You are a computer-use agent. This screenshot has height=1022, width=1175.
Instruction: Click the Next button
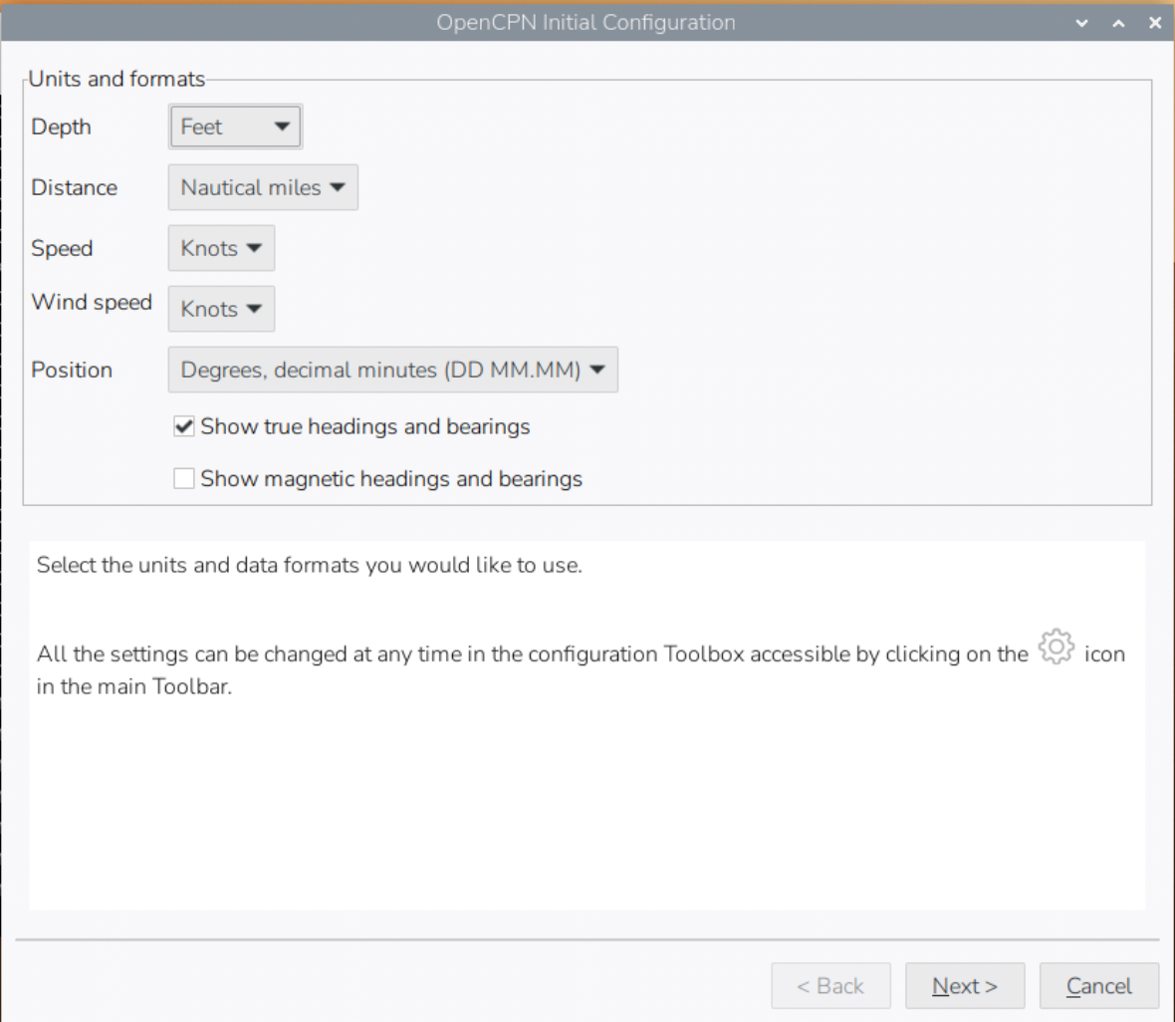tap(964, 985)
